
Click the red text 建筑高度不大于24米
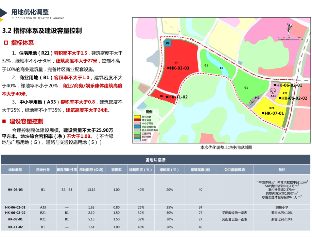[x=87, y=110]
